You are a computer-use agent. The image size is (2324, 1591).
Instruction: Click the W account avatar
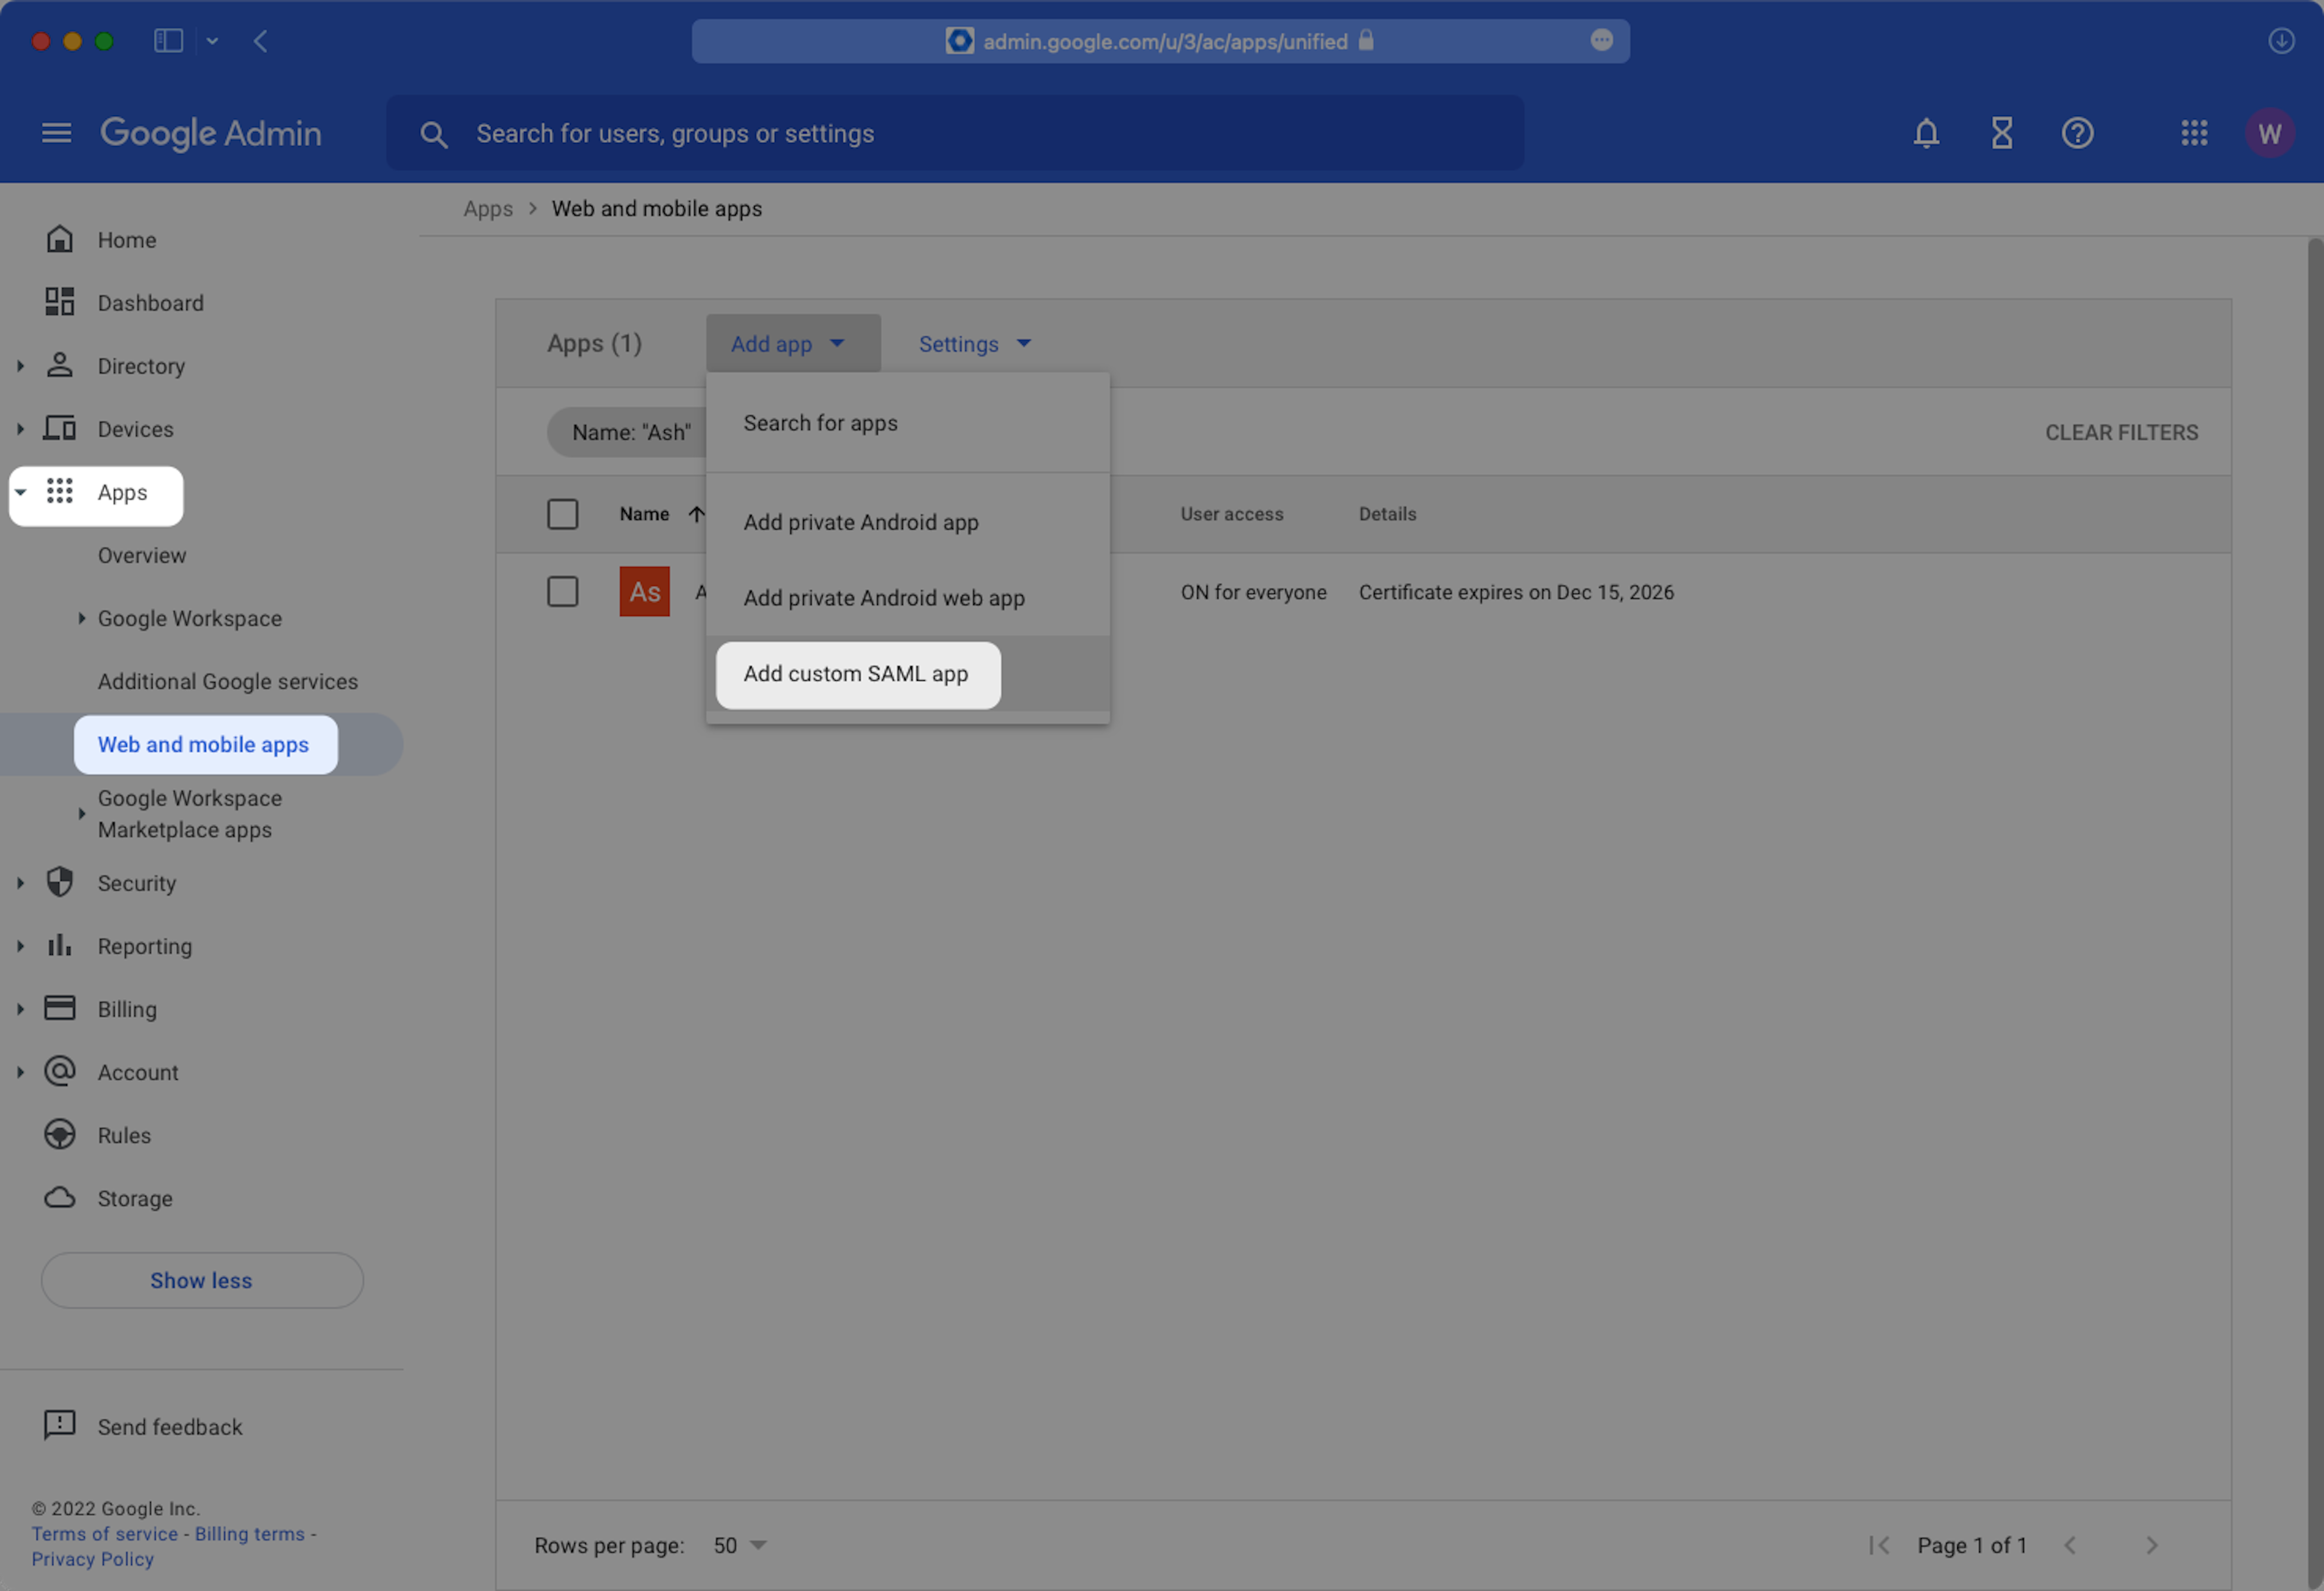click(x=2269, y=133)
